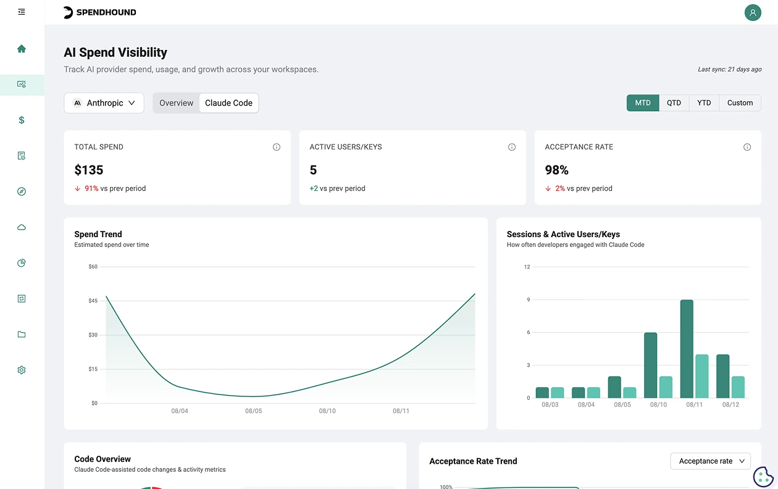Collapse the sidebar with the menu icon
778x489 pixels.
(22, 12)
